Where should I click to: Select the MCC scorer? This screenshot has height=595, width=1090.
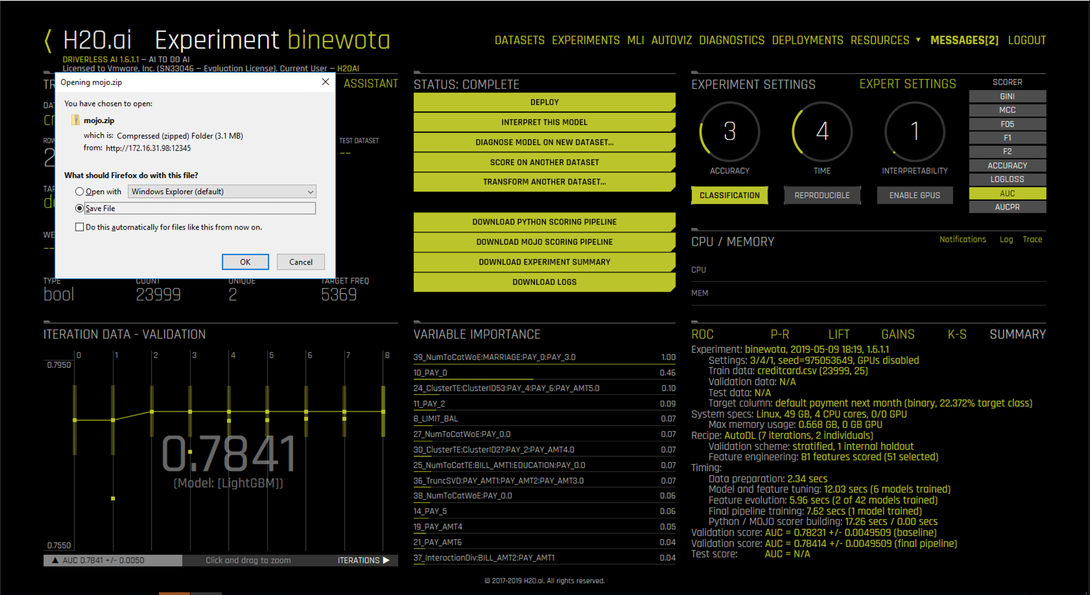(1008, 110)
